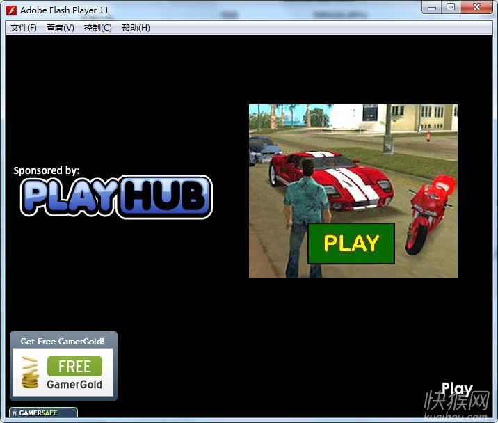Minimize the Adobe Flash Player window

433,7
